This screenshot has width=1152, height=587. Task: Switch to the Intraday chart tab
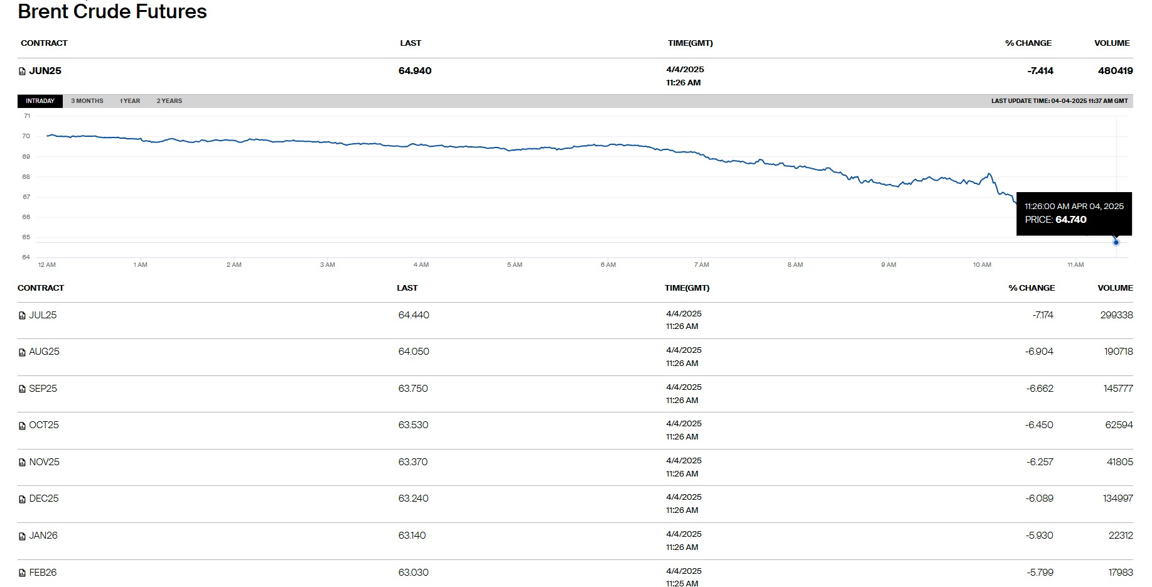click(x=40, y=101)
